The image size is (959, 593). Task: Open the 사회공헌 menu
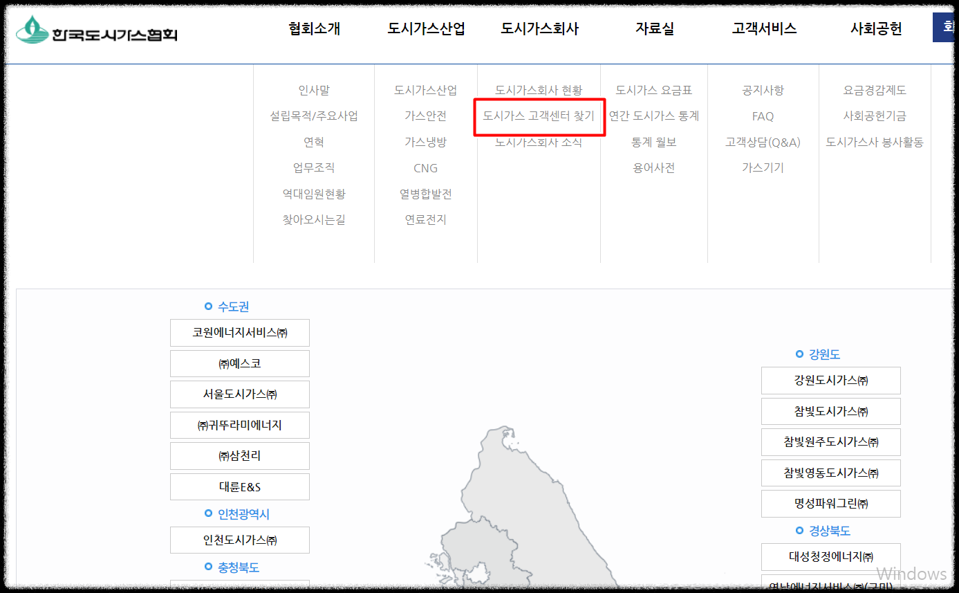point(876,29)
